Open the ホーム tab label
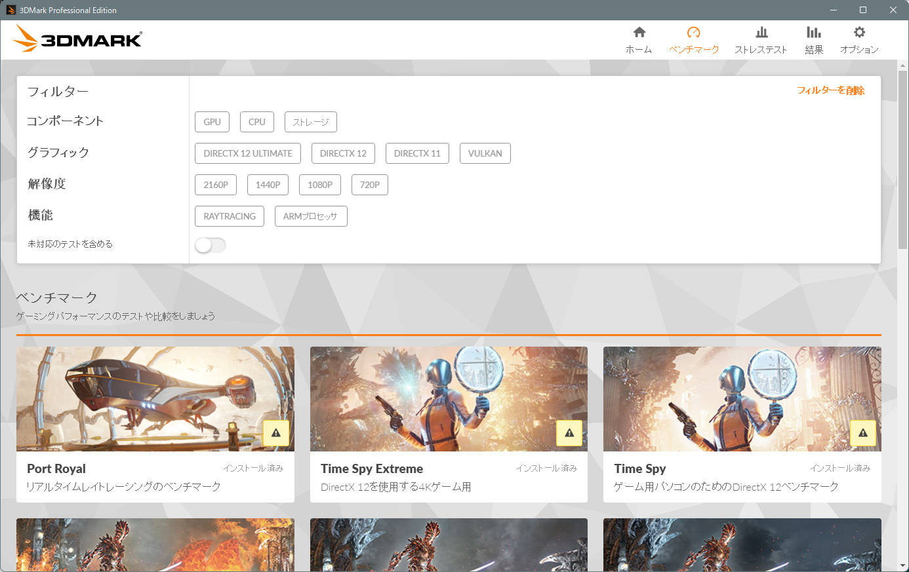Viewport: 909px width, 572px height. coord(639,50)
